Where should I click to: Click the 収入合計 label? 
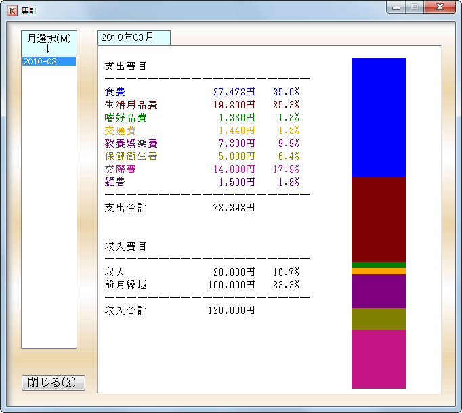click(126, 311)
